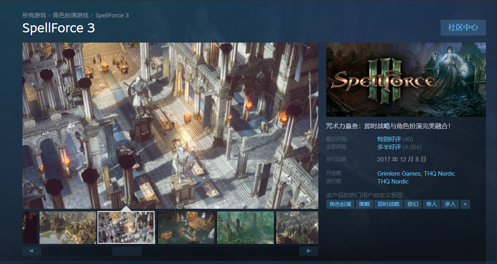Open publisher THQ Nordic link
The height and width of the screenshot is (264, 497).
393,182
